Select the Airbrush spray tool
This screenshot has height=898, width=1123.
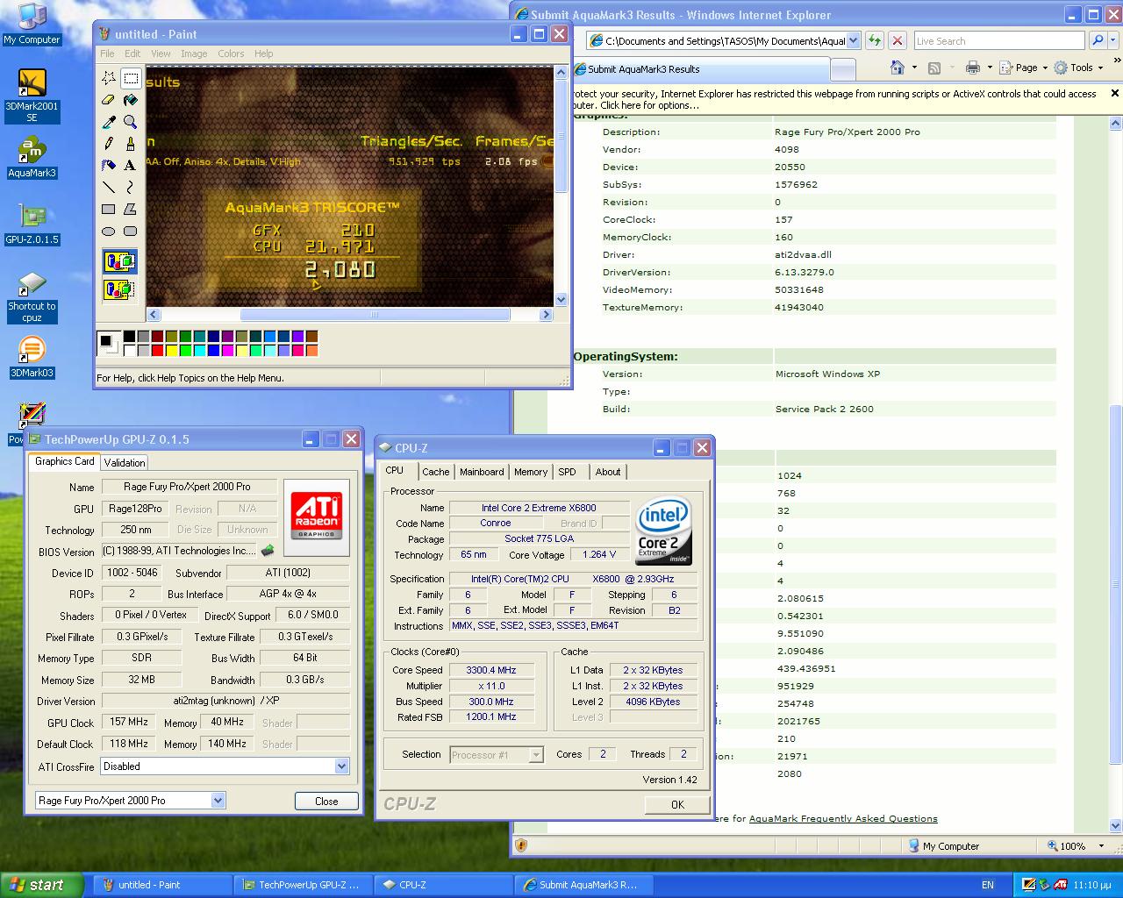pyautogui.click(x=109, y=165)
